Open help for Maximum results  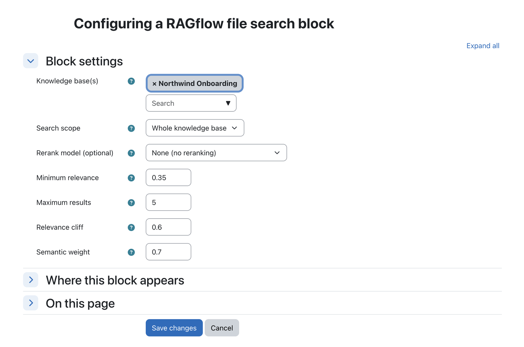pyautogui.click(x=131, y=203)
